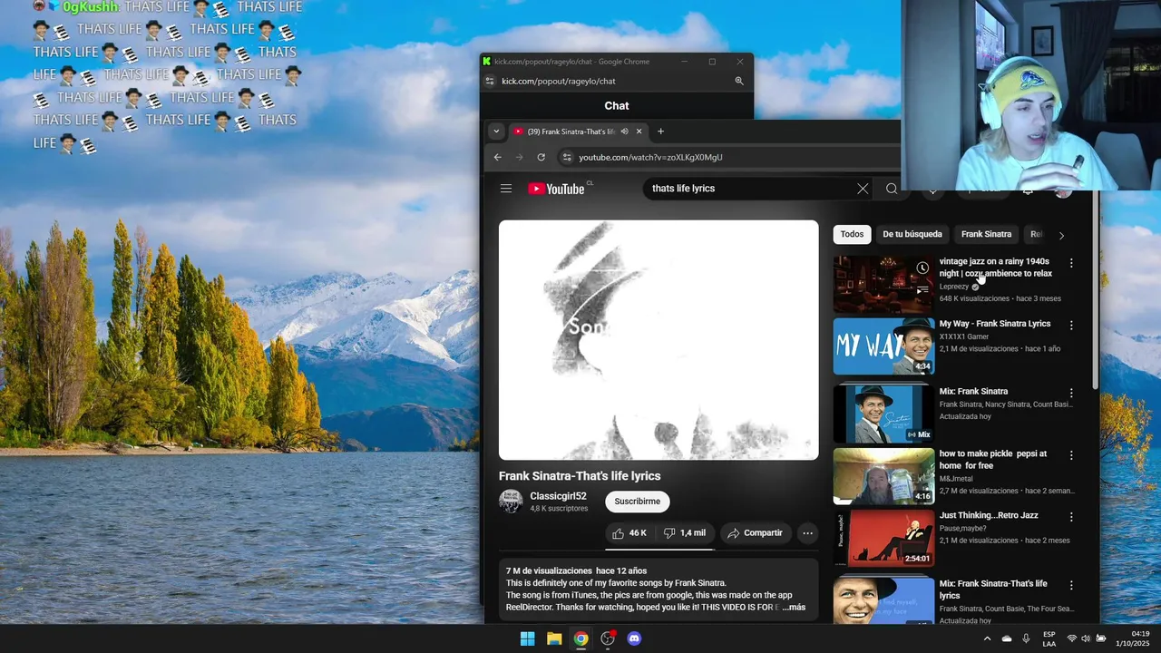Click the Kick chat address bar URL

pyautogui.click(x=558, y=81)
